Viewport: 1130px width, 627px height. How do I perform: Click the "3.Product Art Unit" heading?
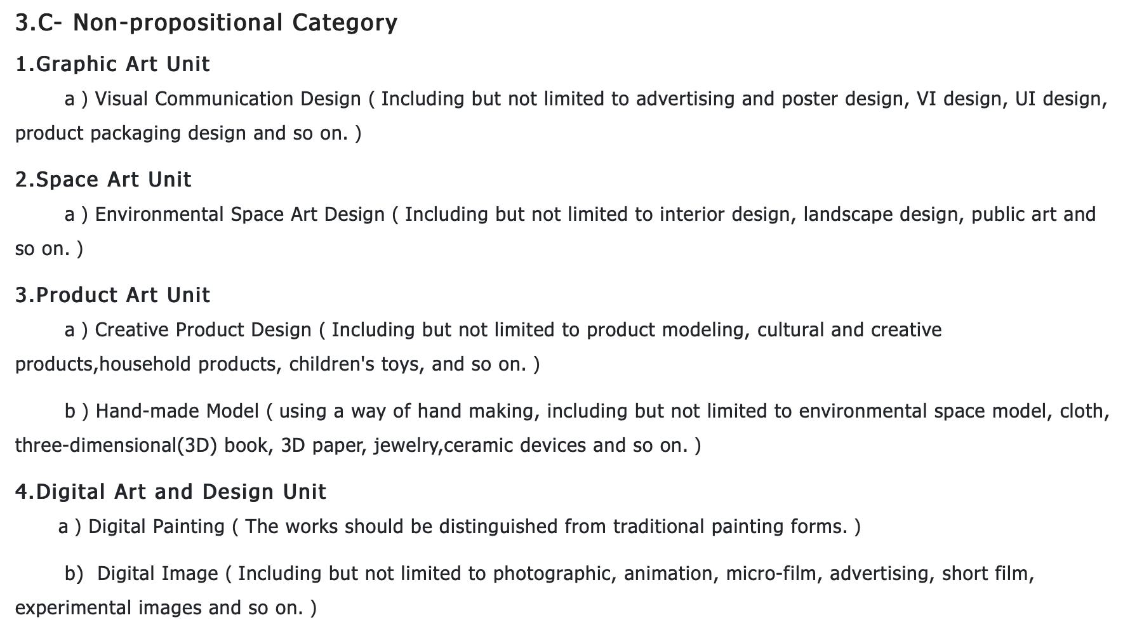pos(112,295)
